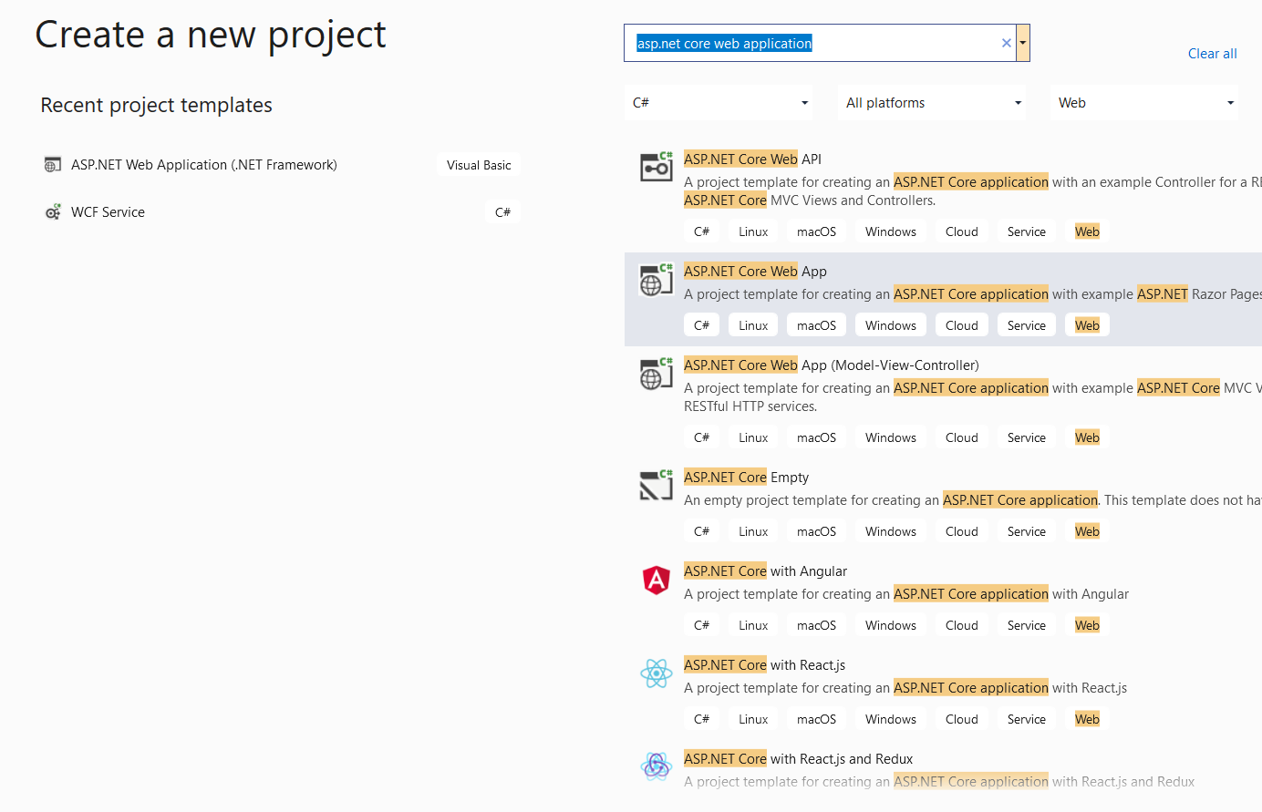This screenshot has width=1262, height=812.
Task: Select ASP.NET Core with Angular template
Action: (765, 571)
